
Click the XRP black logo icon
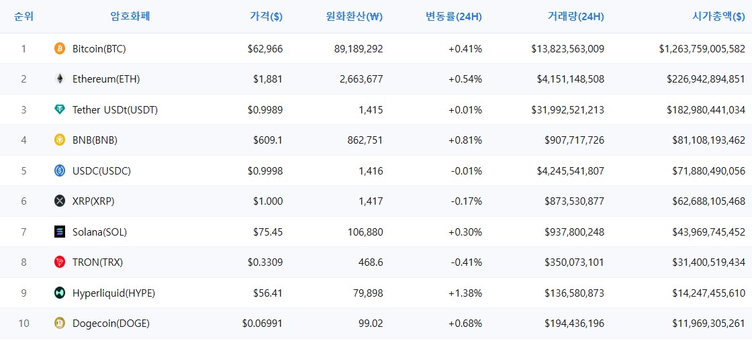pyautogui.click(x=60, y=201)
